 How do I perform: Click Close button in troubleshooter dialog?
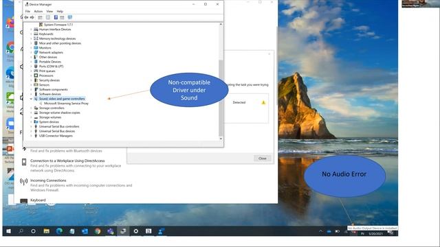coord(263,158)
